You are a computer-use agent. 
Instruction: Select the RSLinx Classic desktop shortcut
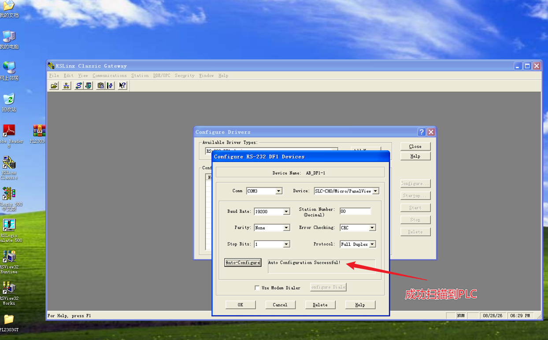[x=9, y=168]
